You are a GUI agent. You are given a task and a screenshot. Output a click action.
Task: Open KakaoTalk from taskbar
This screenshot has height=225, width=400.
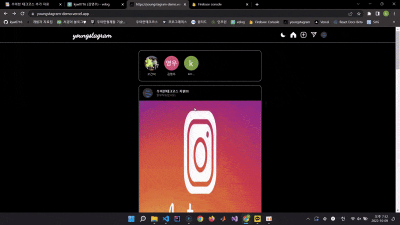click(257, 218)
